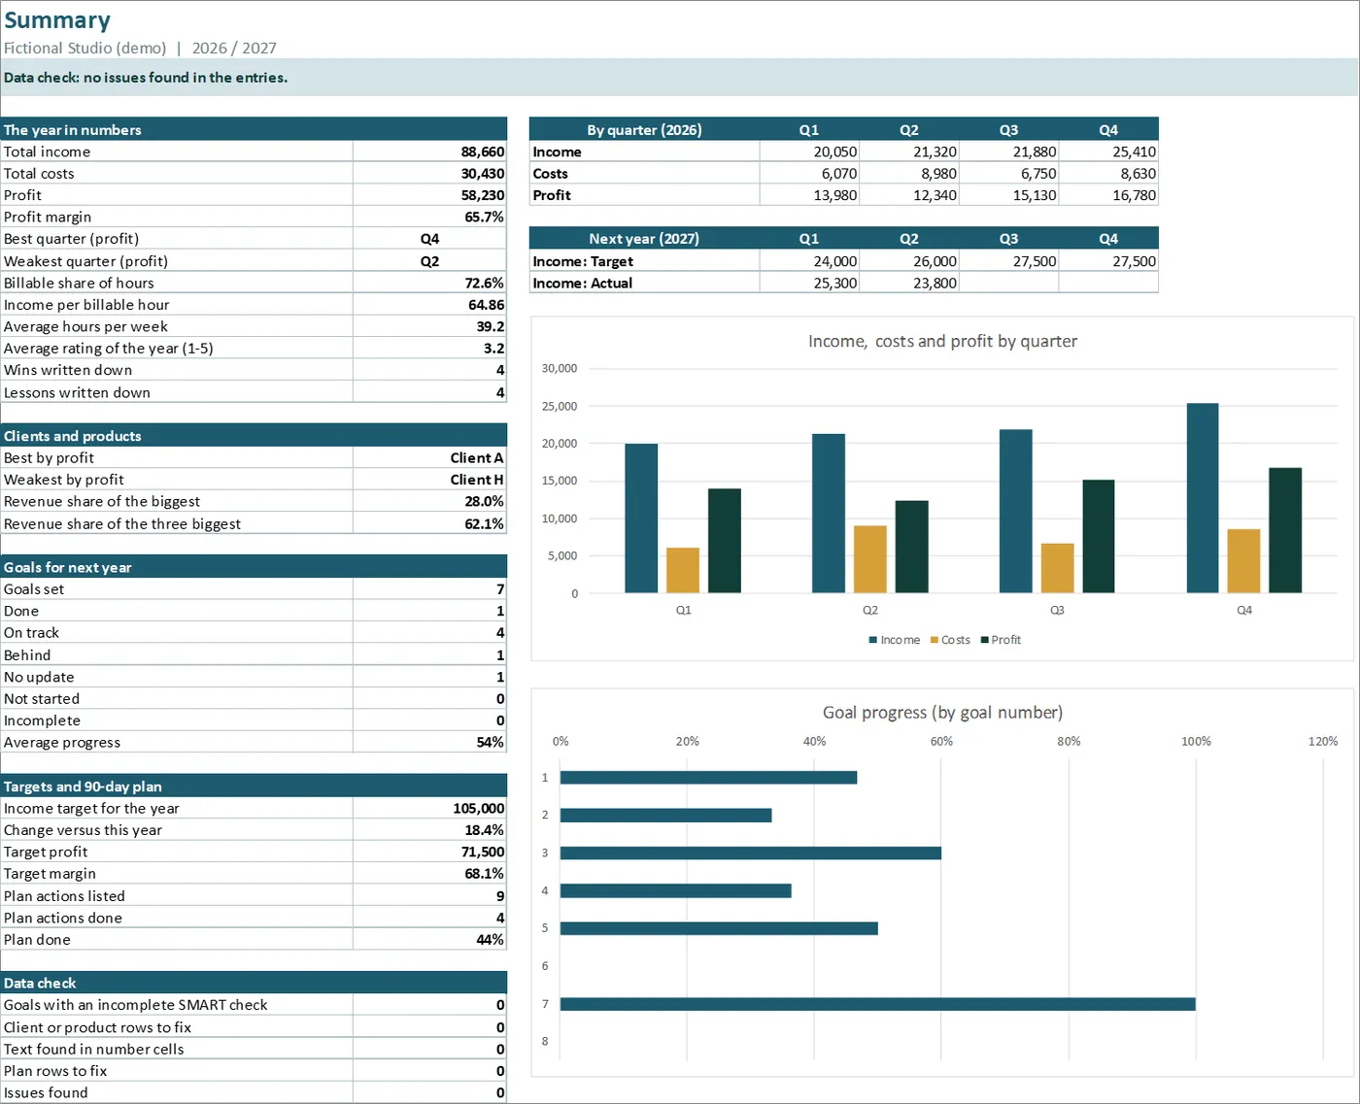
Task: Select the Goal progress (by goal number) chart title
Action: [x=942, y=712]
